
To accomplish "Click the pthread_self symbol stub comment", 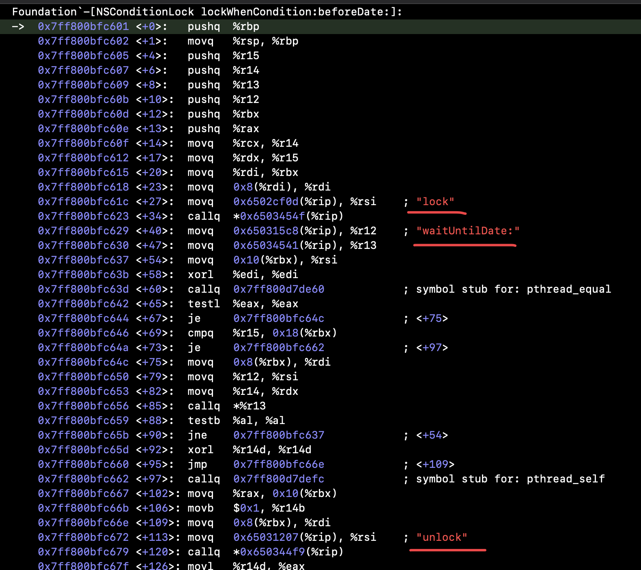I will coord(510,479).
